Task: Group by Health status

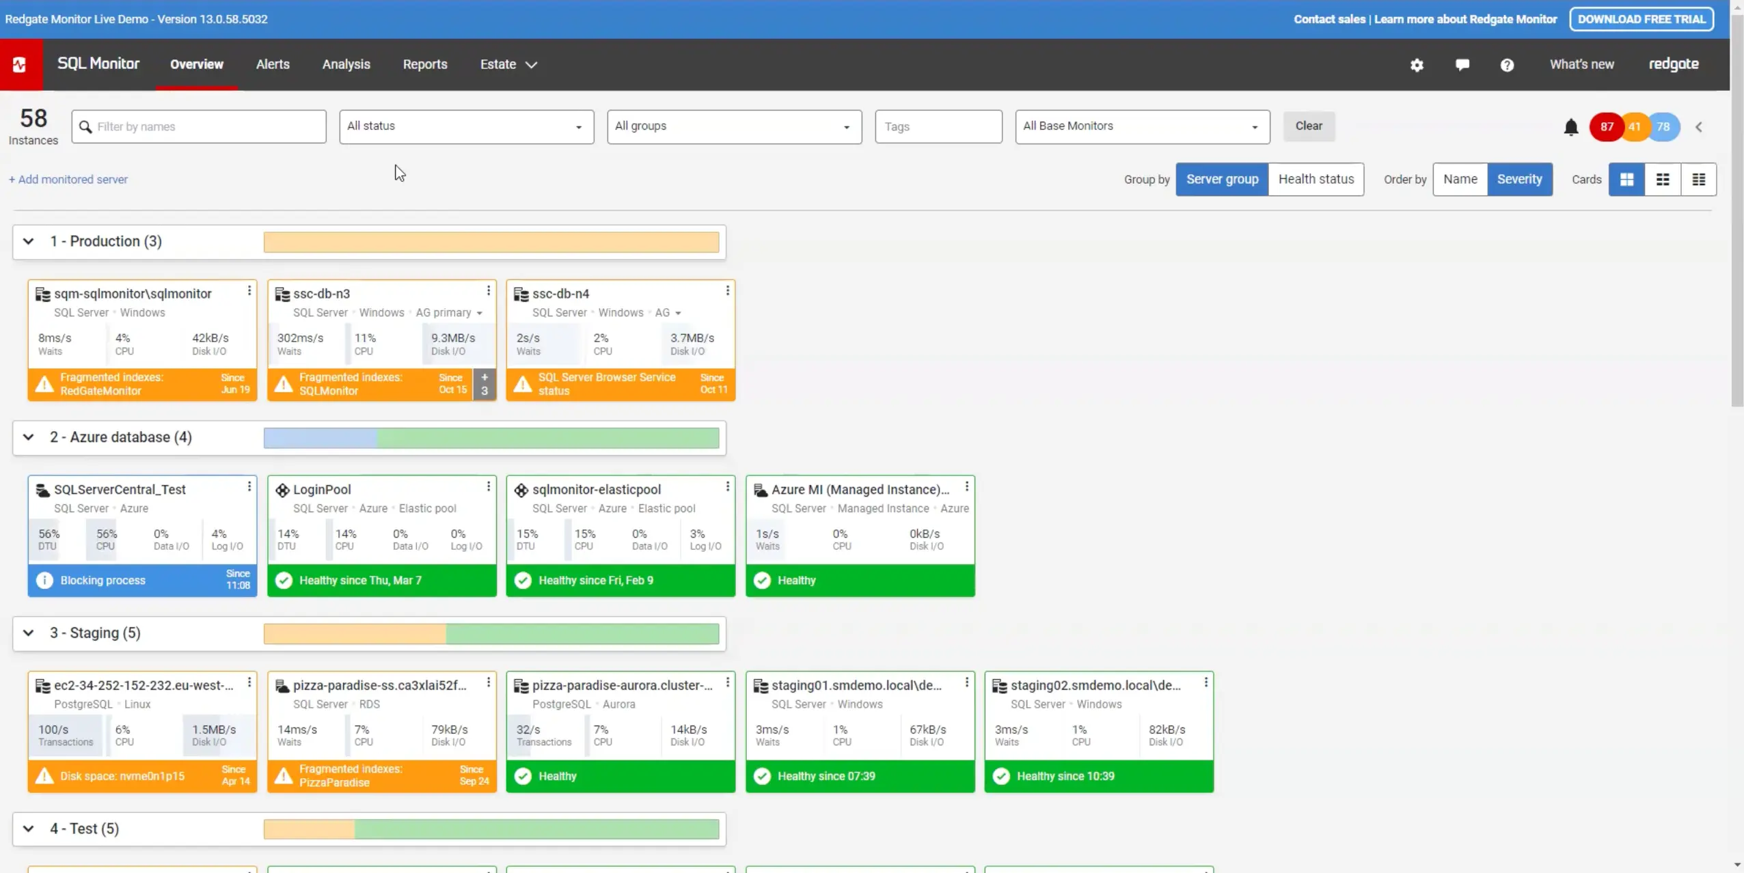Action: [x=1316, y=180]
